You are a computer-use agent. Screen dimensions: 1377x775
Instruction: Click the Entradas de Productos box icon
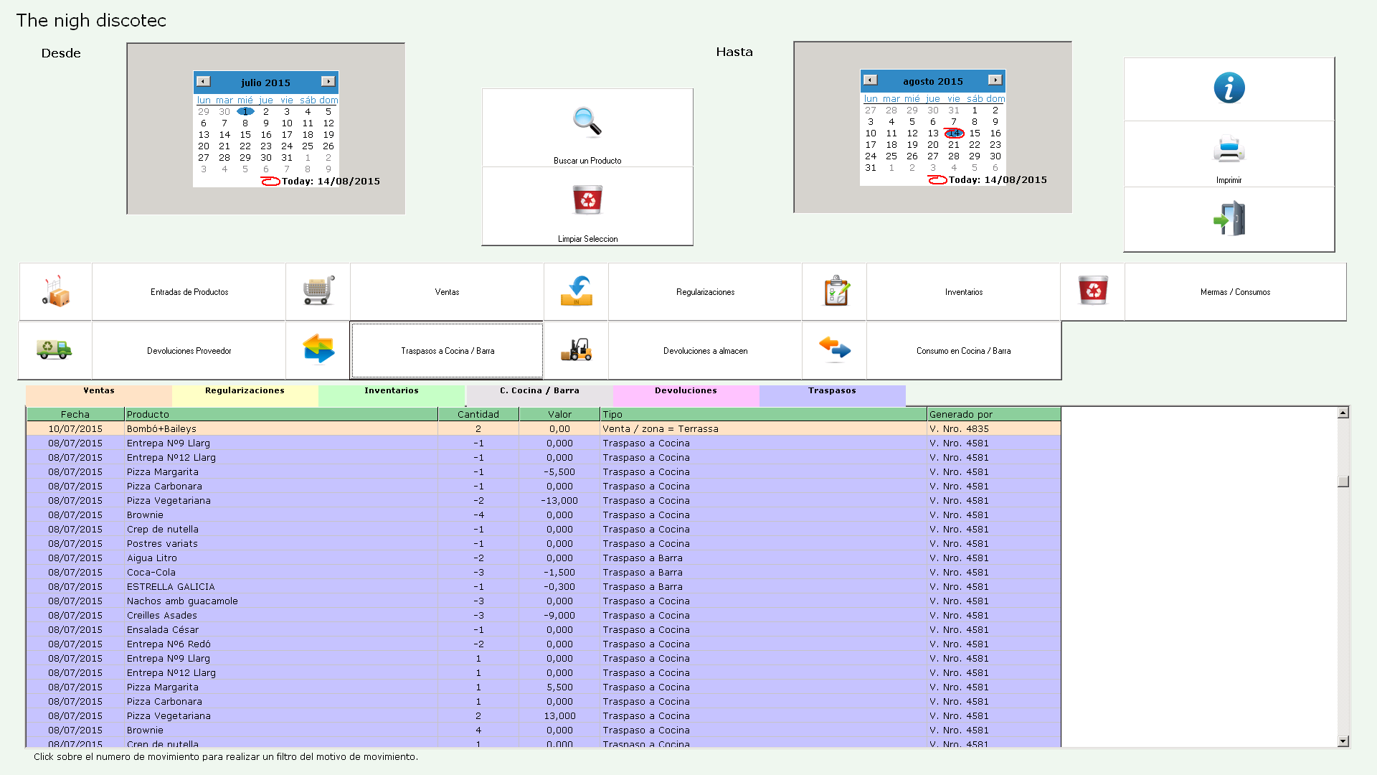tap(56, 291)
